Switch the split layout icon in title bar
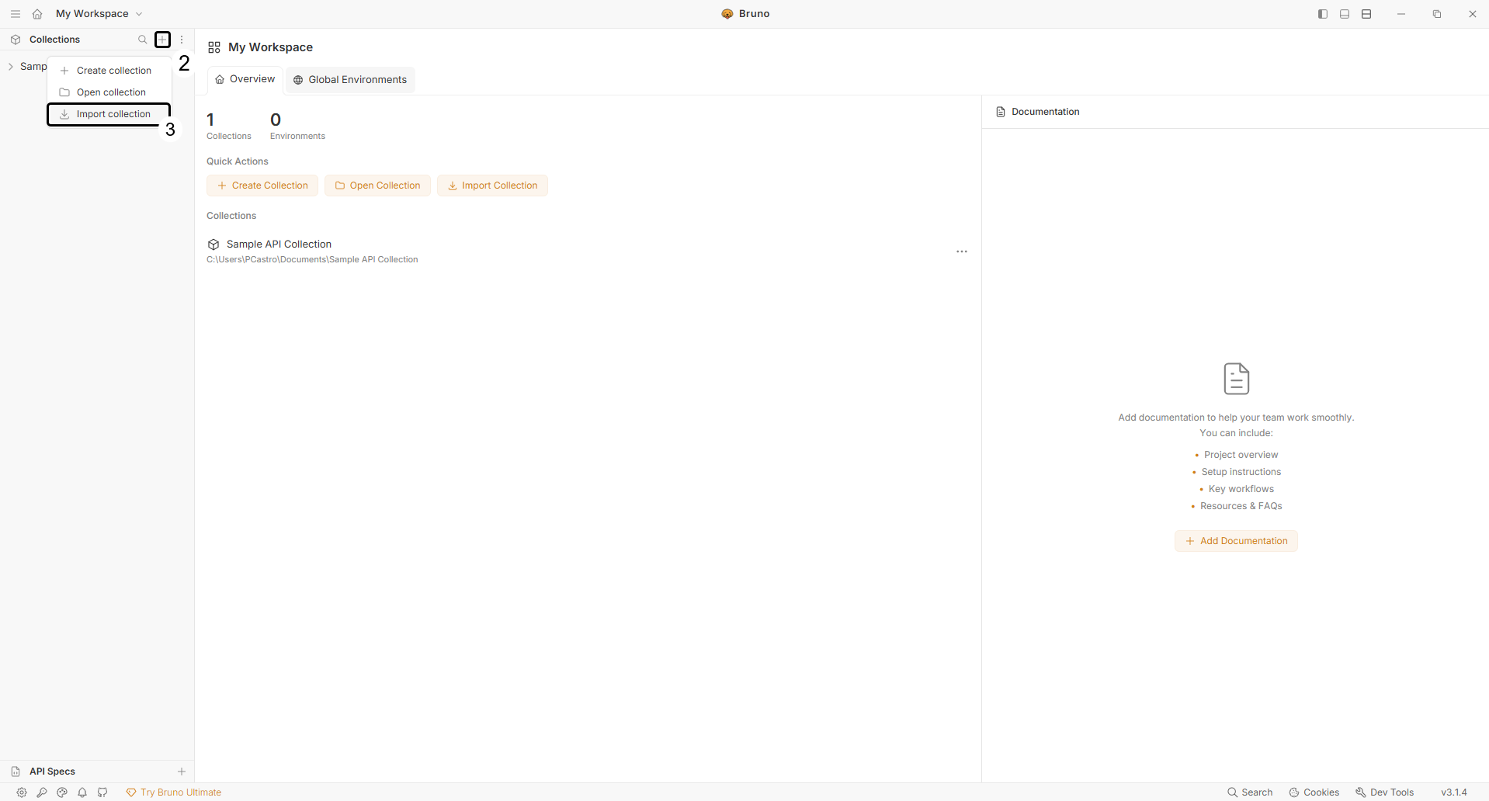Image resolution: width=1489 pixels, height=801 pixels. 1366,14
